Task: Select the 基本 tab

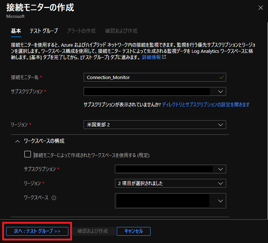Action: click(x=16, y=31)
